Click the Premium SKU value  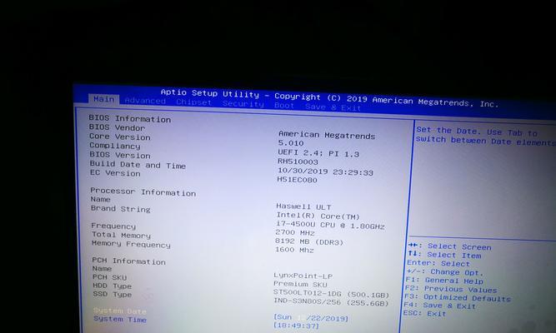tap(300, 284)
